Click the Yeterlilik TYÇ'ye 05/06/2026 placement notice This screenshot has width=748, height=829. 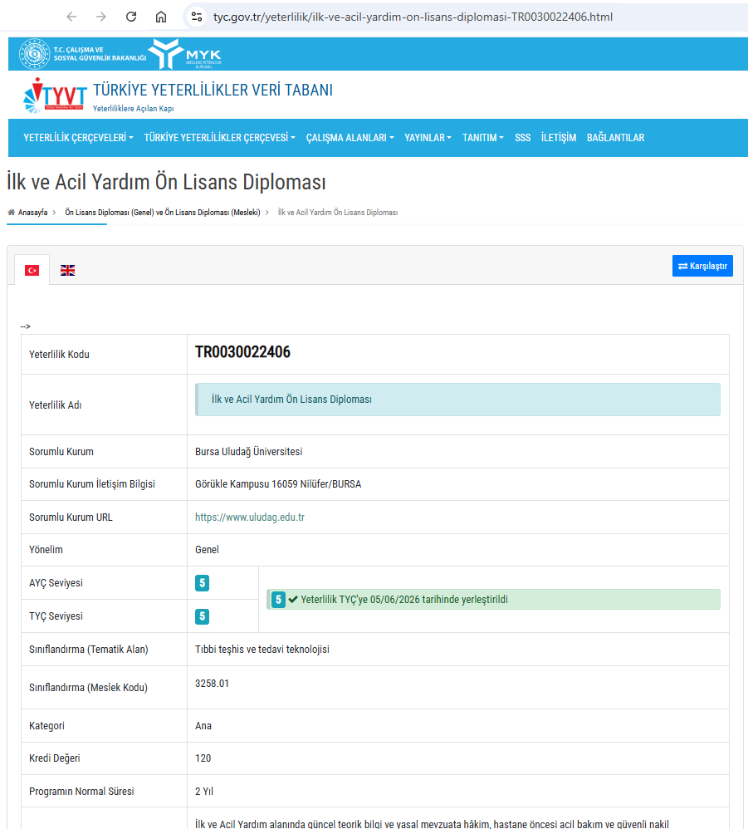point(493,600)
